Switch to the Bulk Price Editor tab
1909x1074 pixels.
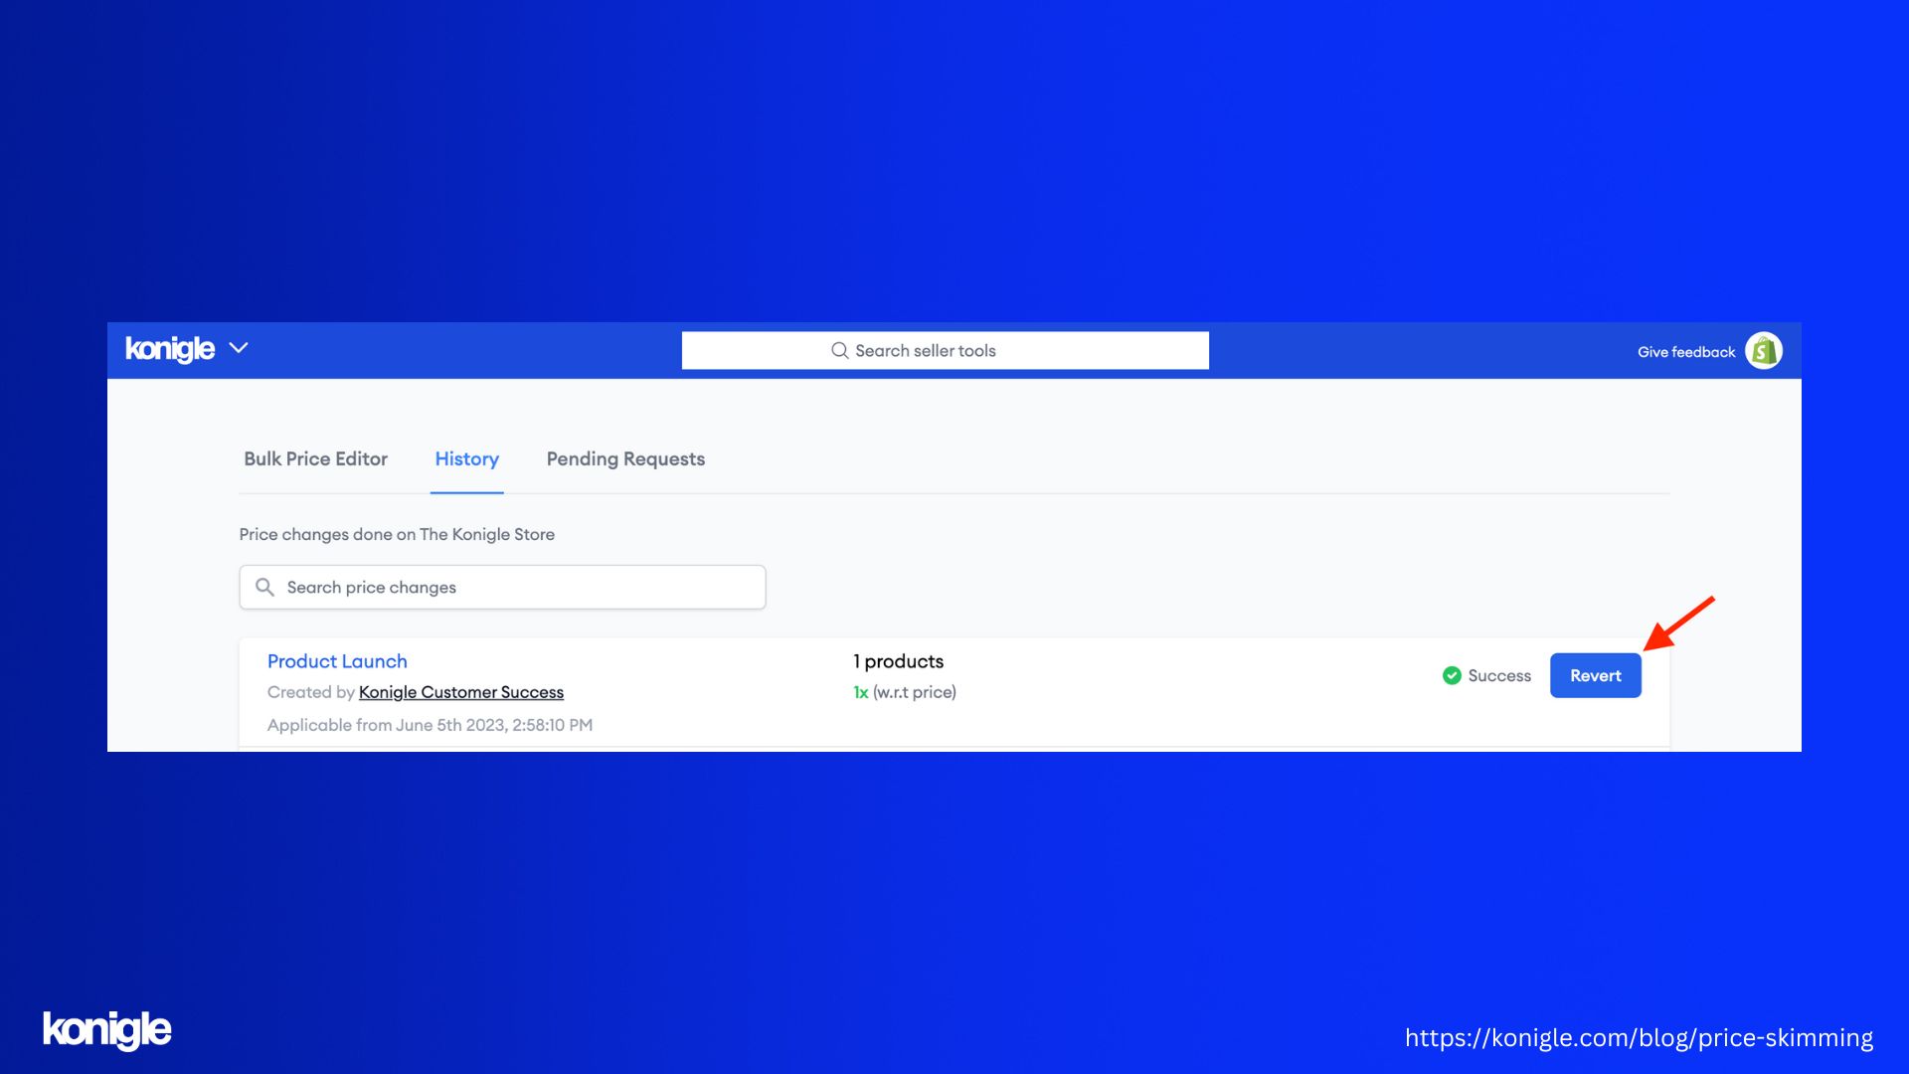[314, 457]
